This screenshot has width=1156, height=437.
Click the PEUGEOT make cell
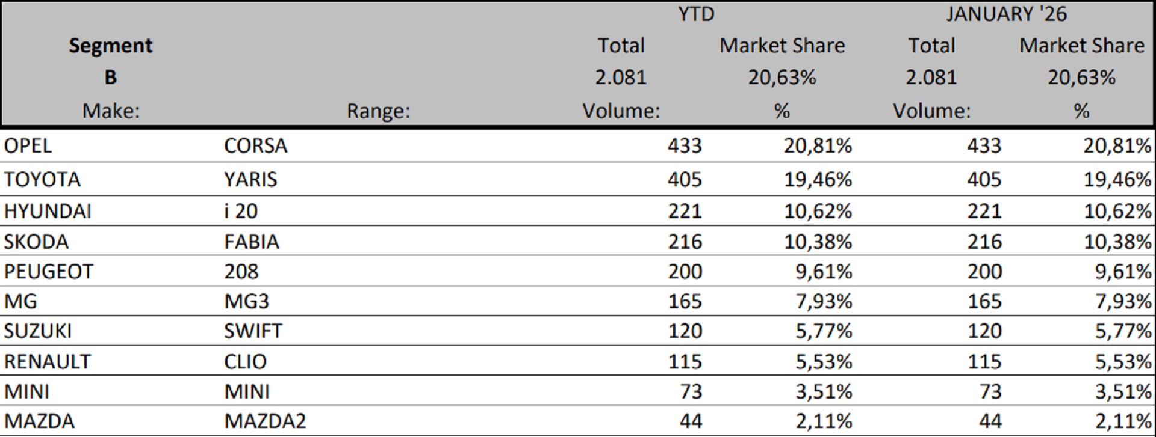click(x=49, y=272)
